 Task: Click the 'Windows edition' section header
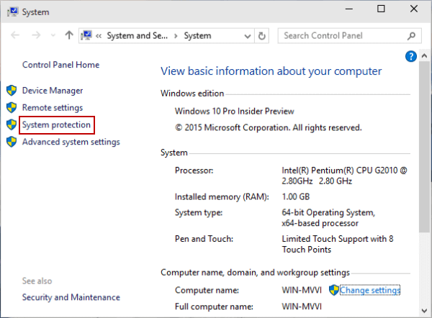point(192,94)
